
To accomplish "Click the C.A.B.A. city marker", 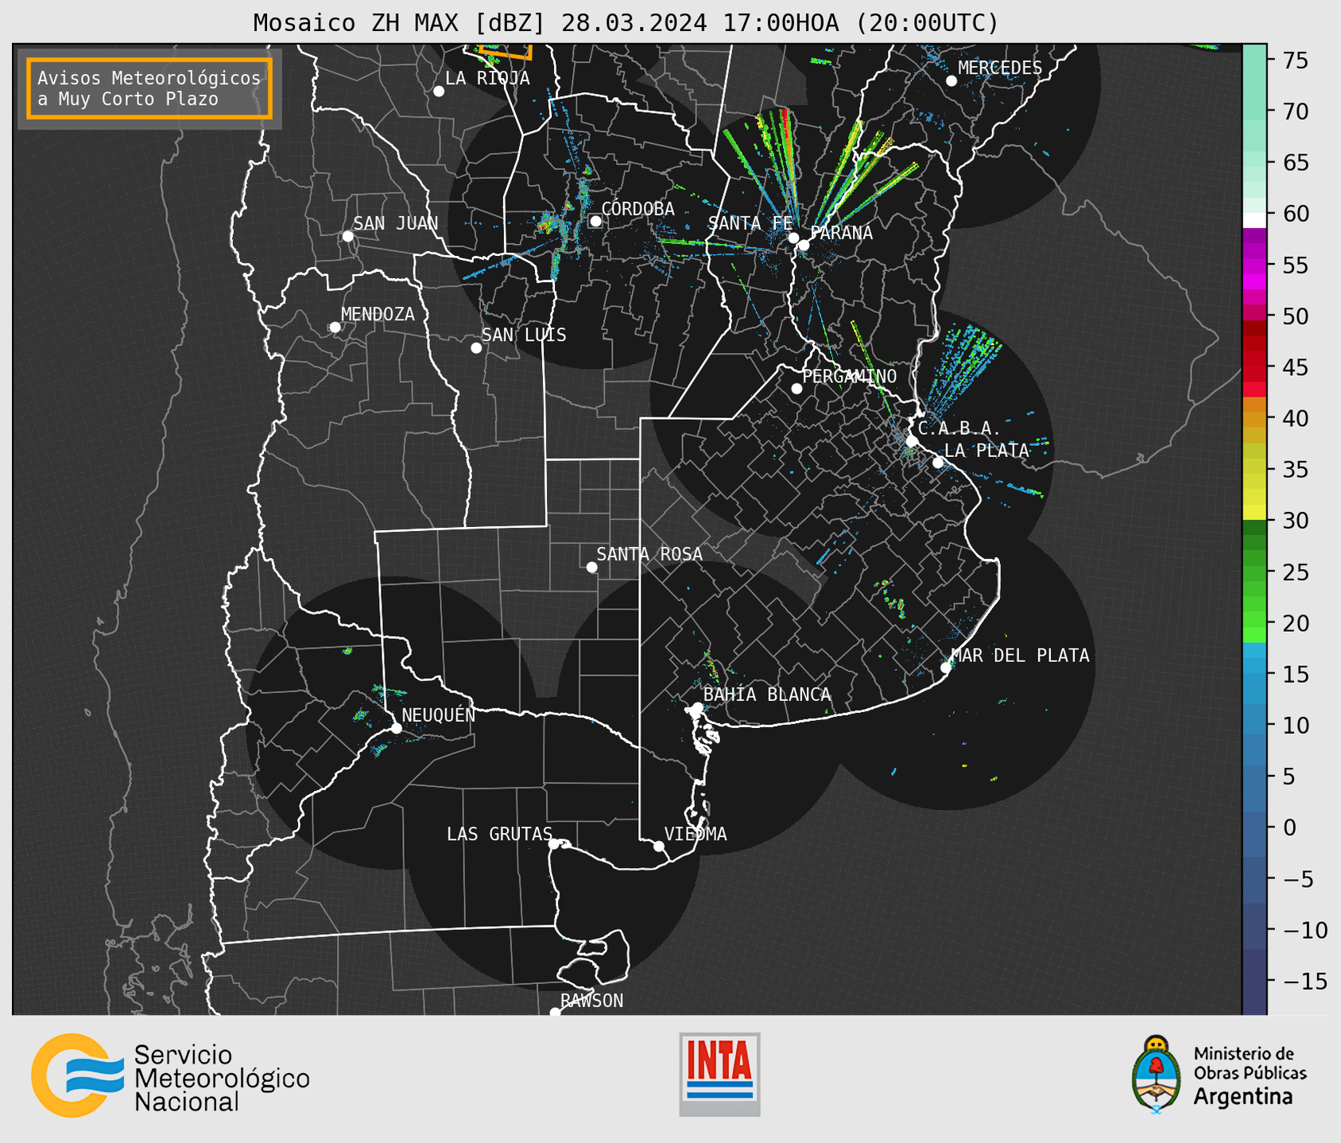I will [913, 441].
